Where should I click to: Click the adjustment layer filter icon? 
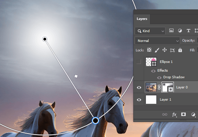click(180, 31)
